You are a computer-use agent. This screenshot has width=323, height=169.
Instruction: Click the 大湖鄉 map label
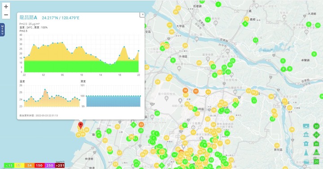[312, 14]
